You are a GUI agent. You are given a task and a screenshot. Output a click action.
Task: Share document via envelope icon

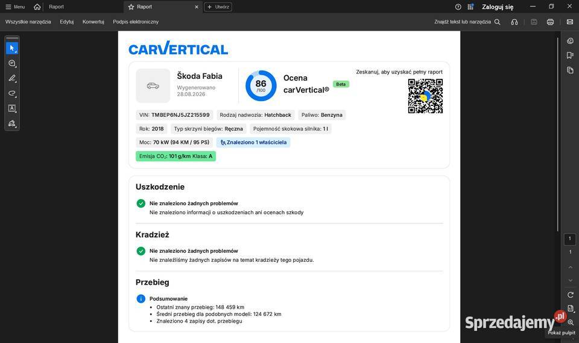click(570, 22)
